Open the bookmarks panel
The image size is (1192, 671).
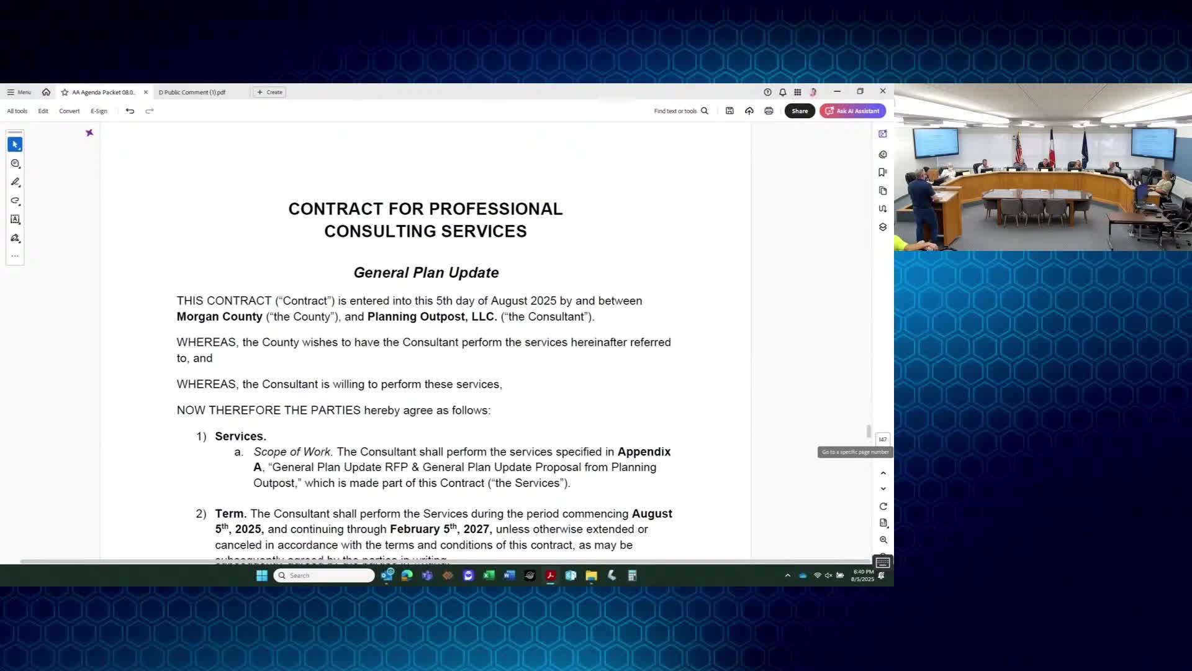click(882, 172)
